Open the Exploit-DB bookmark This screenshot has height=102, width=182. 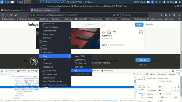[81, 19]
